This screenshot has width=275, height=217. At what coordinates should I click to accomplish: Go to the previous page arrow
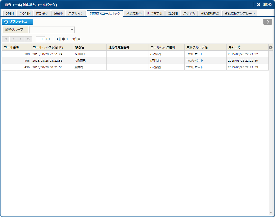(x=13, y=39)
